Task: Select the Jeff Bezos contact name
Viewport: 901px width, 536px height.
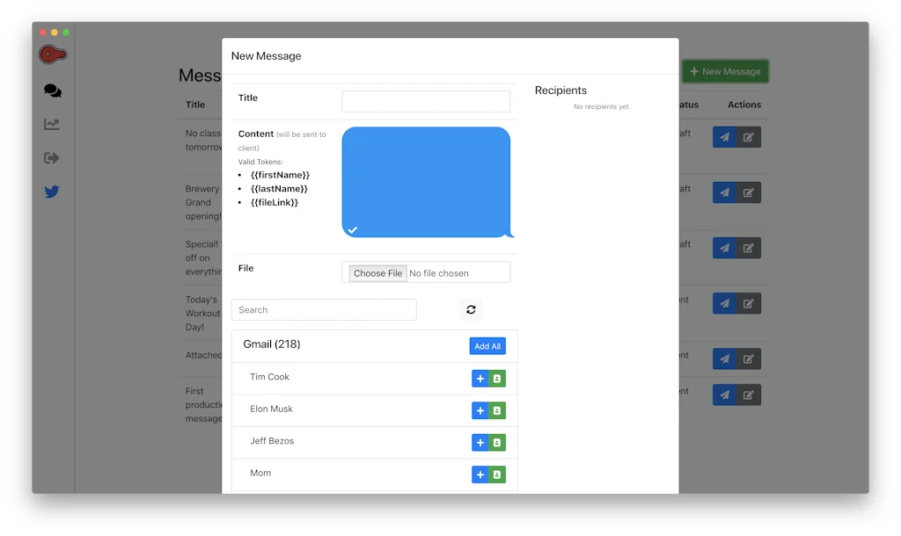Action: click(272, 441)
